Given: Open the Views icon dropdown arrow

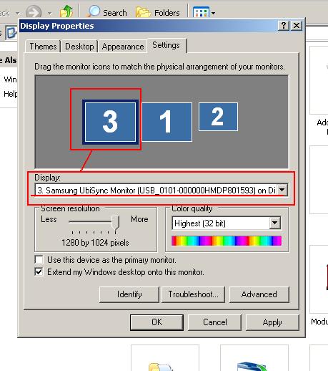Looking at the screenshot, I should [214, 13].
